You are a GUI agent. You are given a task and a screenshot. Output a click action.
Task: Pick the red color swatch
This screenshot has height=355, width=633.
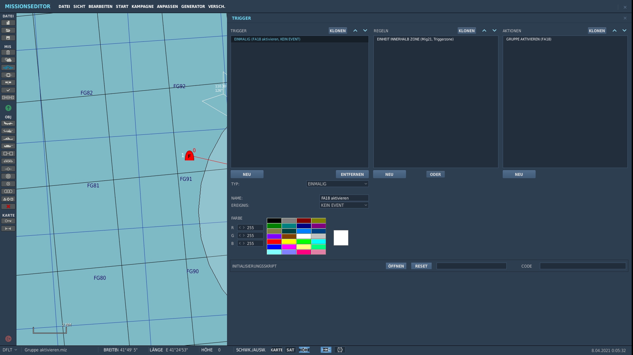[x=274, y=242]
